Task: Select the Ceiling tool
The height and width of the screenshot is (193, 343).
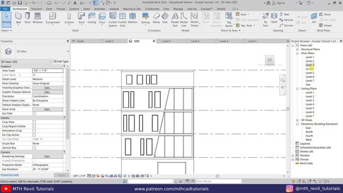Action: 92,18
